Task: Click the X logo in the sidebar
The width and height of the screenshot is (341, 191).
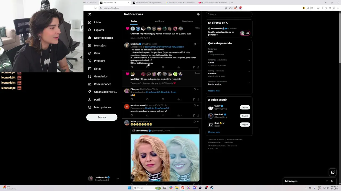Action: tap(90, 15)
